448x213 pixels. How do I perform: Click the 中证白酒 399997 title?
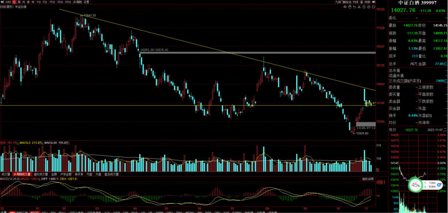[418, 2]
